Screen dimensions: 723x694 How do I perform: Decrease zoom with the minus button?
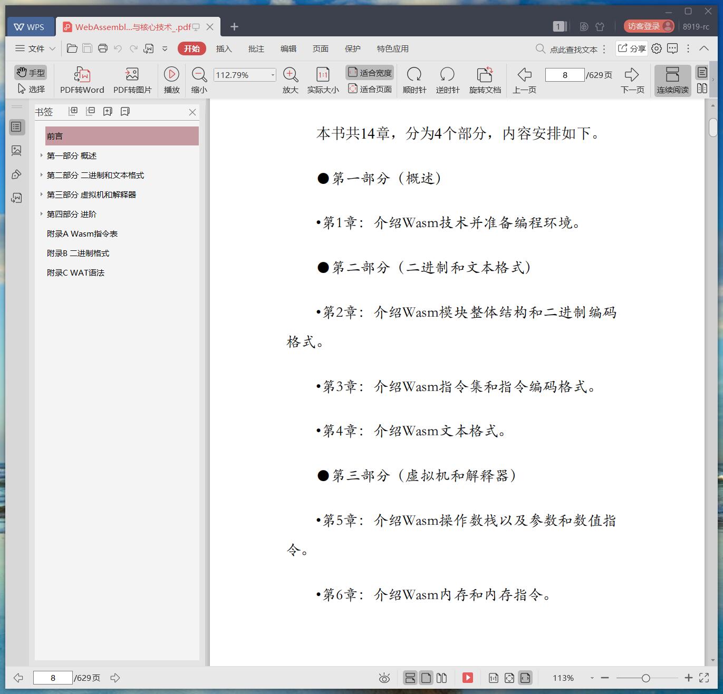605,678
